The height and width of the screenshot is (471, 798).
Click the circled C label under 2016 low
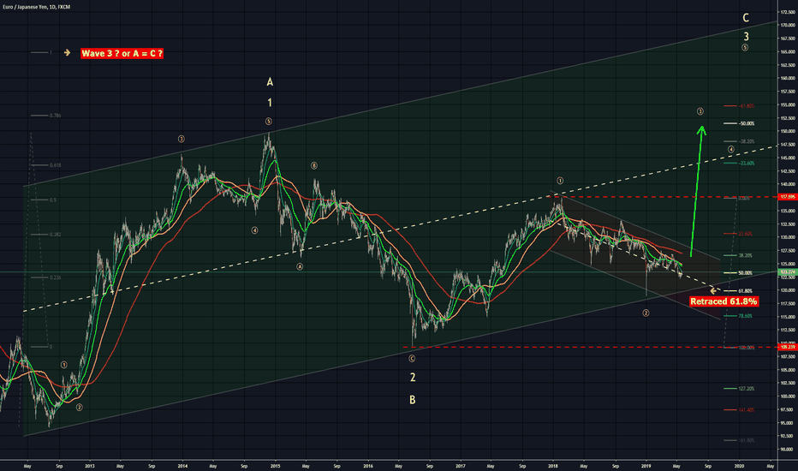click(412, 359)
